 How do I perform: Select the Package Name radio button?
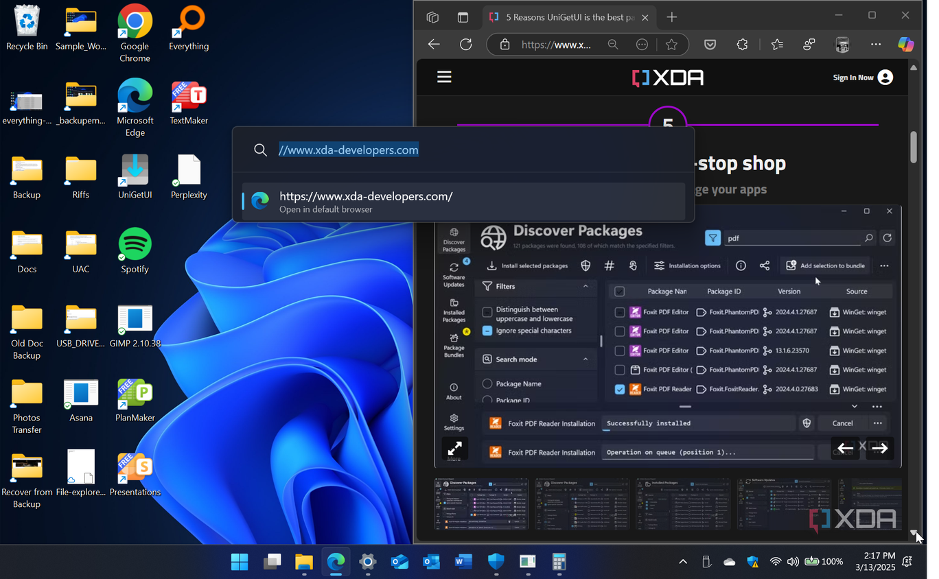click(487, 383)
